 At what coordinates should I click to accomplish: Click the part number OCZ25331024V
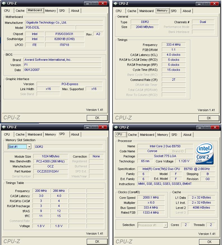[x=51, y=171]
